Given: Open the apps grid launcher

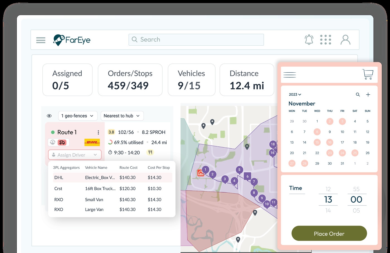Looking at the screenshot, I should click(326, 40).
